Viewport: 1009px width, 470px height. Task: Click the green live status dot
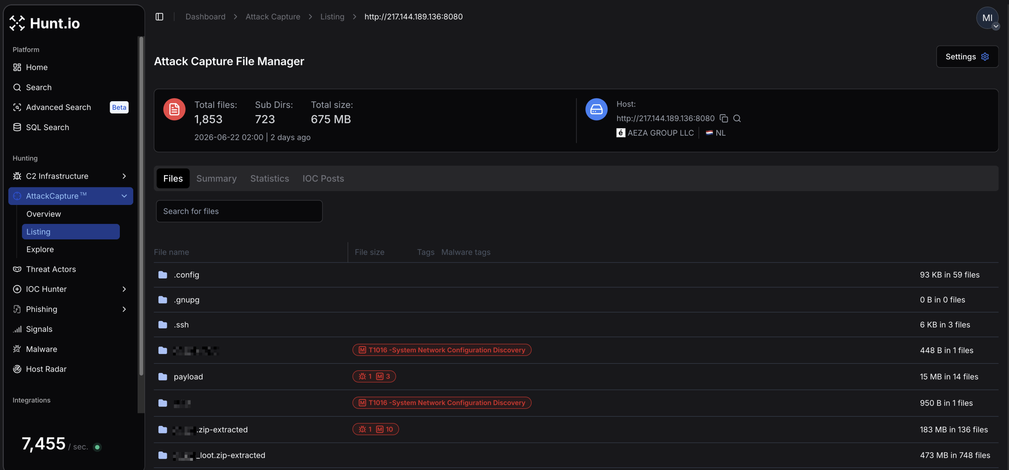[97, 447]
